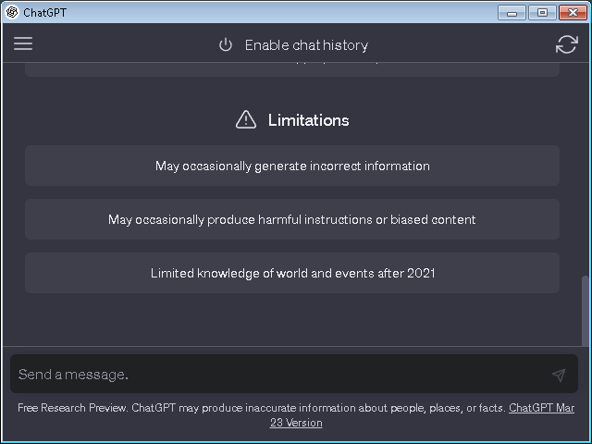This screenshot has width=592, height=444.
Task: Click the power icon beside Enable chat history
Action: [x=226, y=45]
